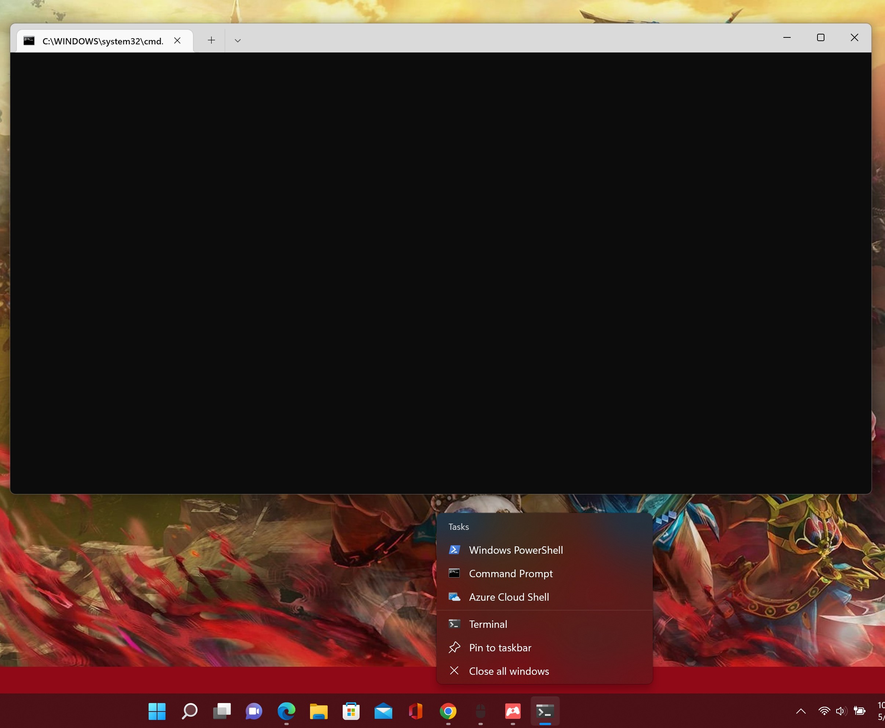
Task: Open taskbar Search magnifier
Action: (x=189, y=711)
